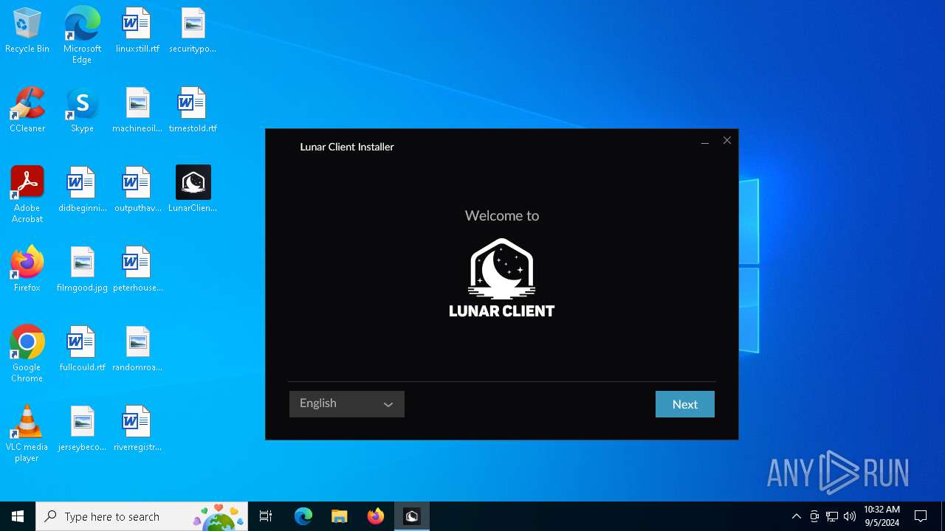The height and width of the screenshot is (531, 945).
Task: Select Adobe Acrobat desktop shortcut
Action: tap(27, 194)
